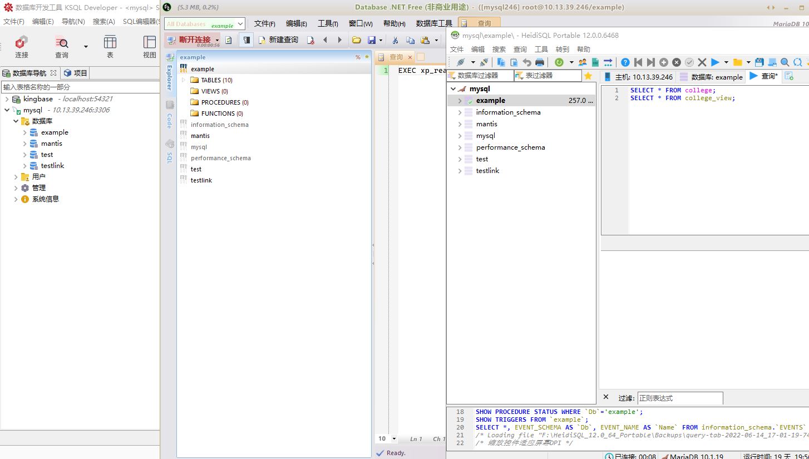Click the 正则表达式 filter input field
This screenshot has height=459, width=809.
pyautogui.click(x=679, y=398)
